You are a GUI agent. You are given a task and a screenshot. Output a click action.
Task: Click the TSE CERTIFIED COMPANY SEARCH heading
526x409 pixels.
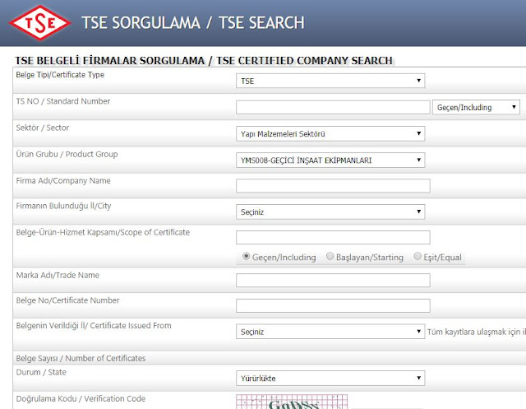point(304,60)
